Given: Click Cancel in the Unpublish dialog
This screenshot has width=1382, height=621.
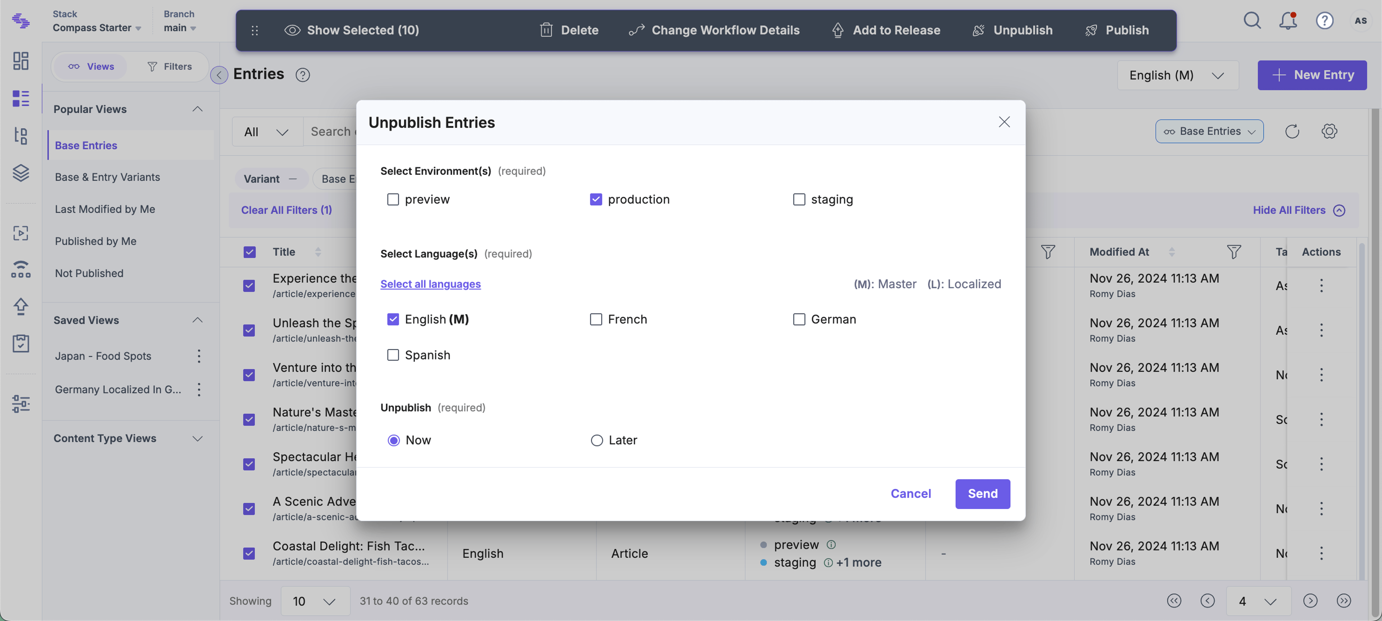Looking at the screenshot, I should click(x=911, y=493).
